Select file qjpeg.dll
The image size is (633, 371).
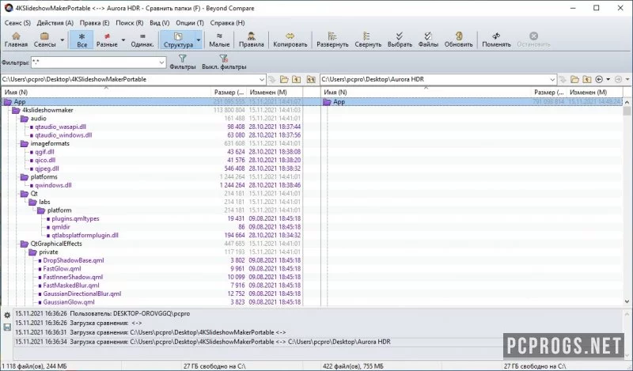point(47,168)
